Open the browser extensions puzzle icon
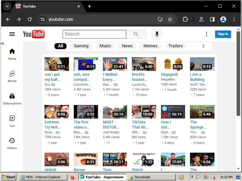This screenshot has height=181, width=242. (185, 19)
